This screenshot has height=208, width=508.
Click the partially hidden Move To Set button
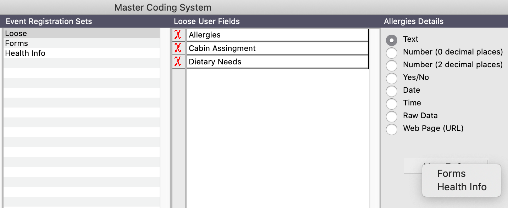coord(412,166)
